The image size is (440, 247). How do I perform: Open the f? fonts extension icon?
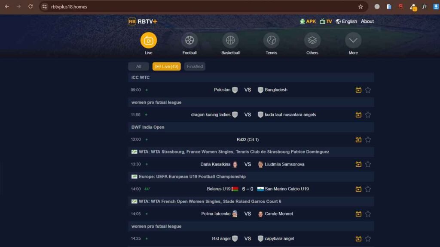point(424,7)
